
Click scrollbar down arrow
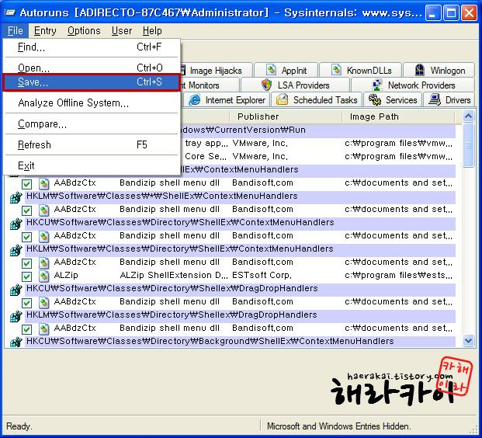point(468,341)
